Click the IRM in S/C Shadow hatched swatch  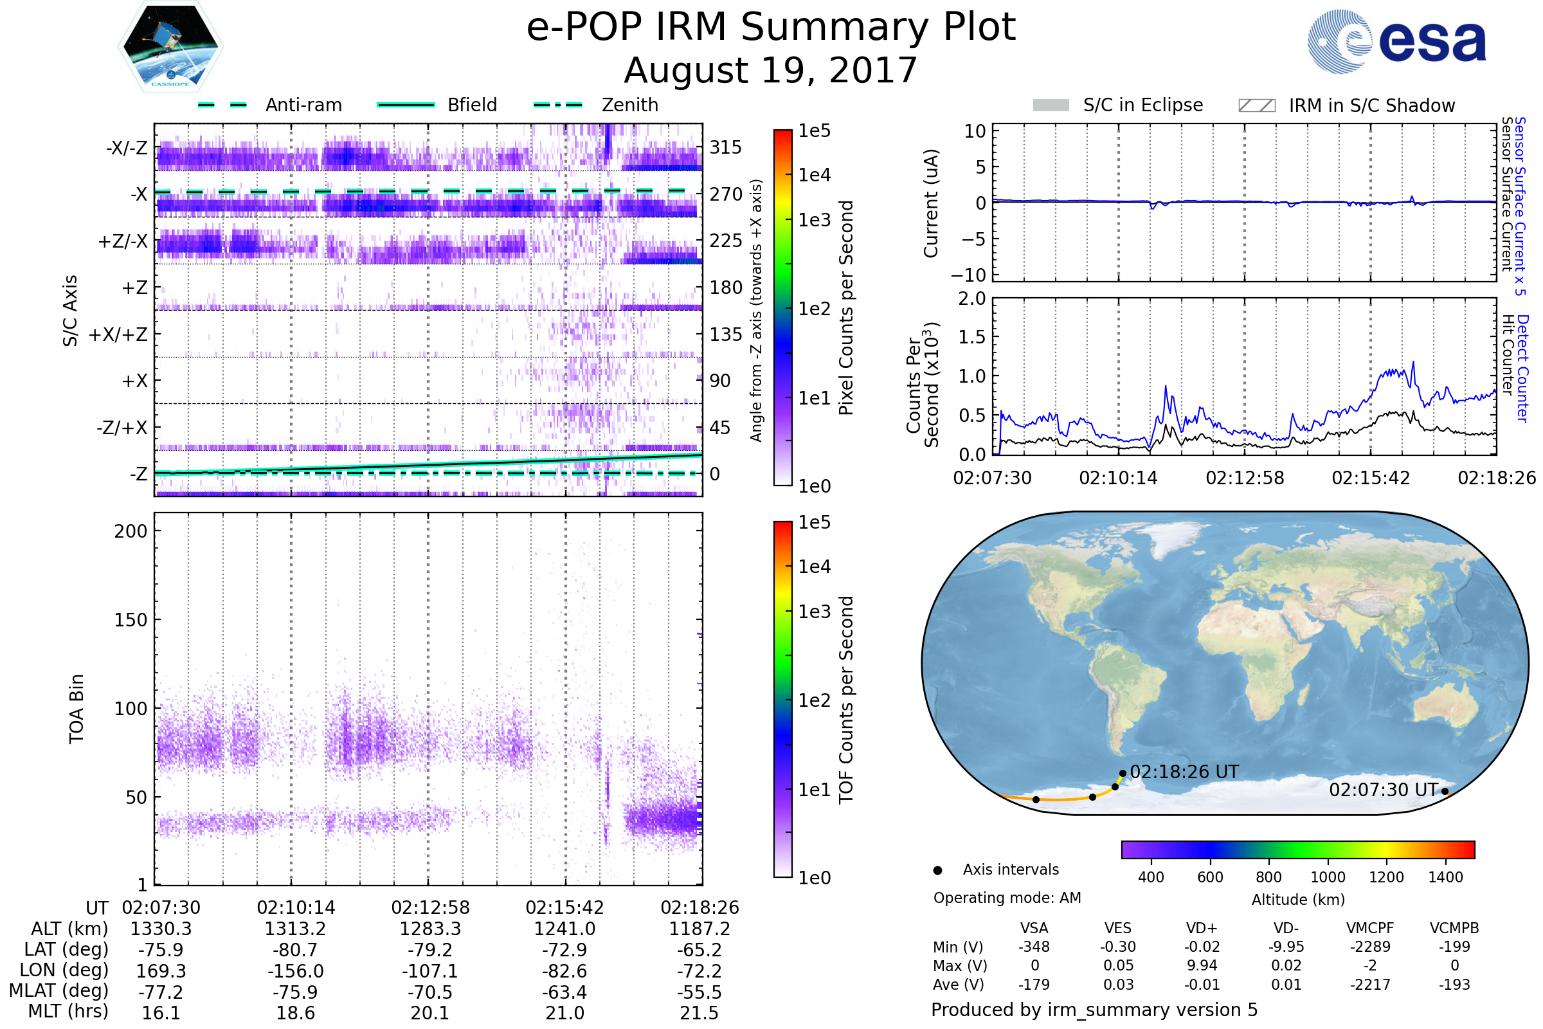(x=1256, y=105)
